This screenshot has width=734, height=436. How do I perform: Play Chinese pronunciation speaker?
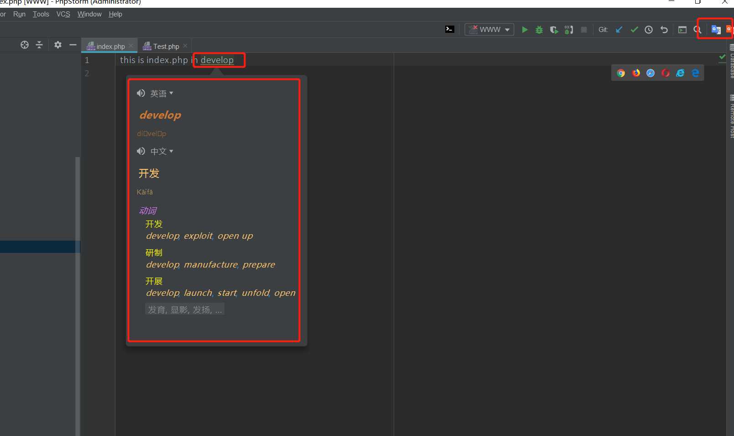pyautogui.click(x=141, y=151)
